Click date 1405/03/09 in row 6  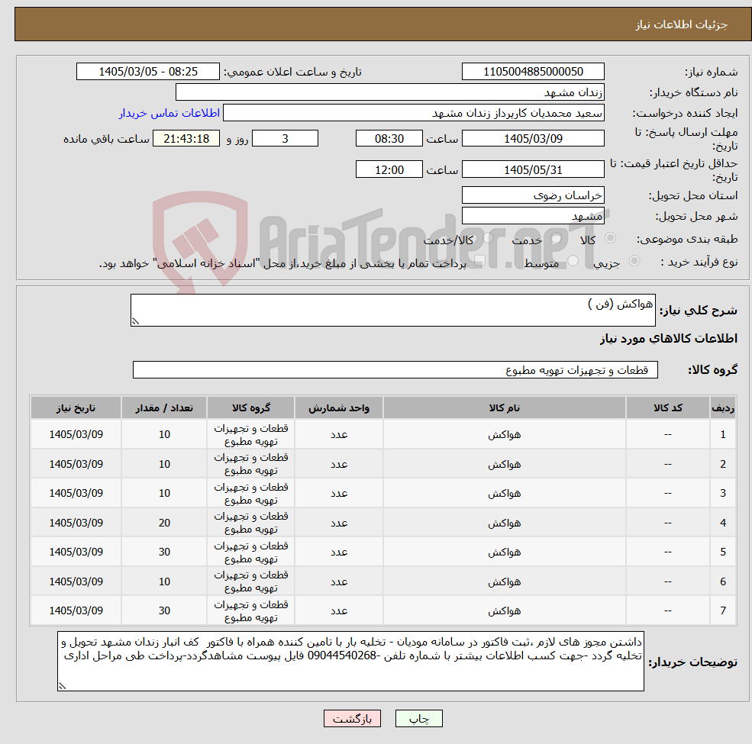(76, 581)
